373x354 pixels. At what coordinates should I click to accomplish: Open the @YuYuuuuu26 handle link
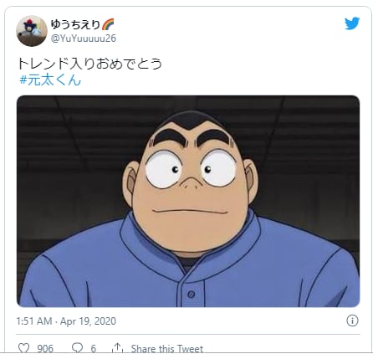[x=84, y=38]
